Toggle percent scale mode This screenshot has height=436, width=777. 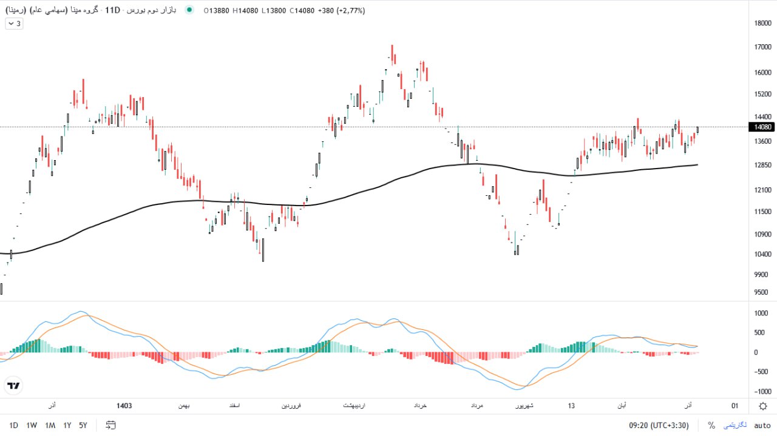(711, 425)
